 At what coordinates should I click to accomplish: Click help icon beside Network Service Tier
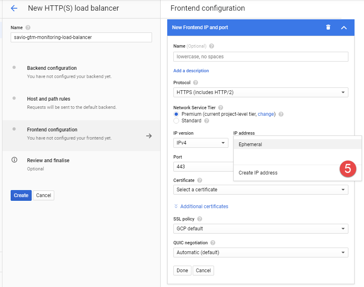(x=221, y=107)
